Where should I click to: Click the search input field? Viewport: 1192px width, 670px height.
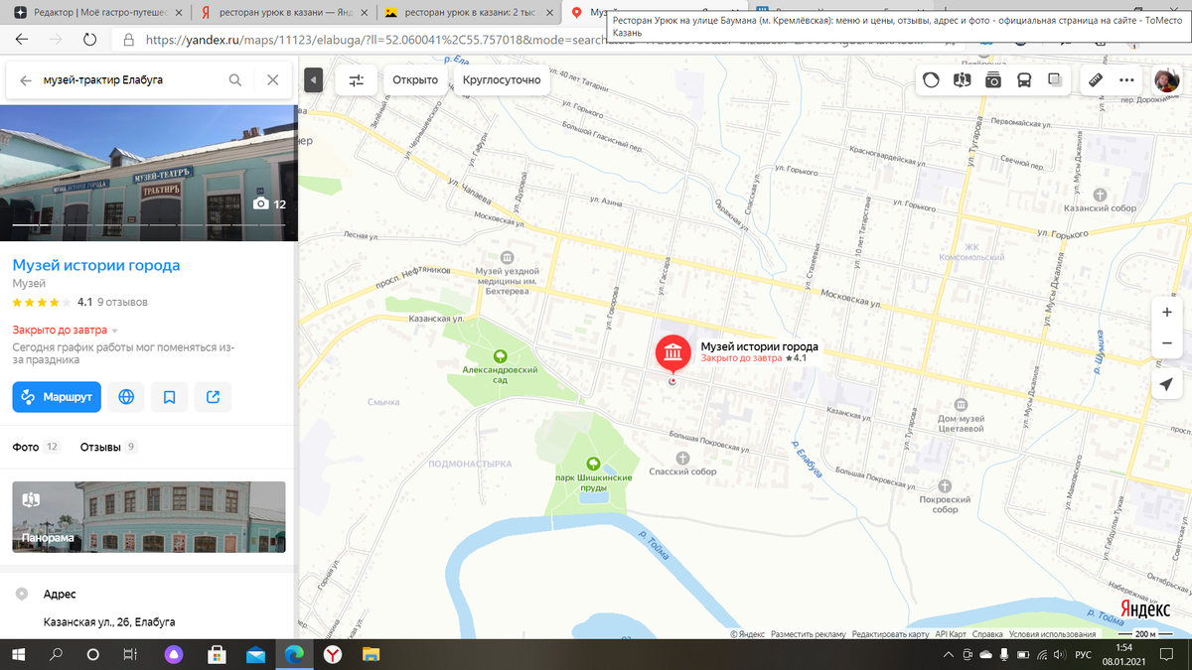133,80
